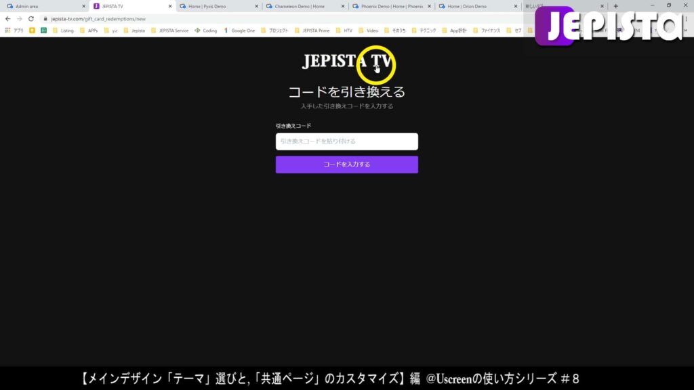This screenshot has height=390, width=694.
Task: Open the Listing bookmark folder
Action: click(x=63, y=30)
